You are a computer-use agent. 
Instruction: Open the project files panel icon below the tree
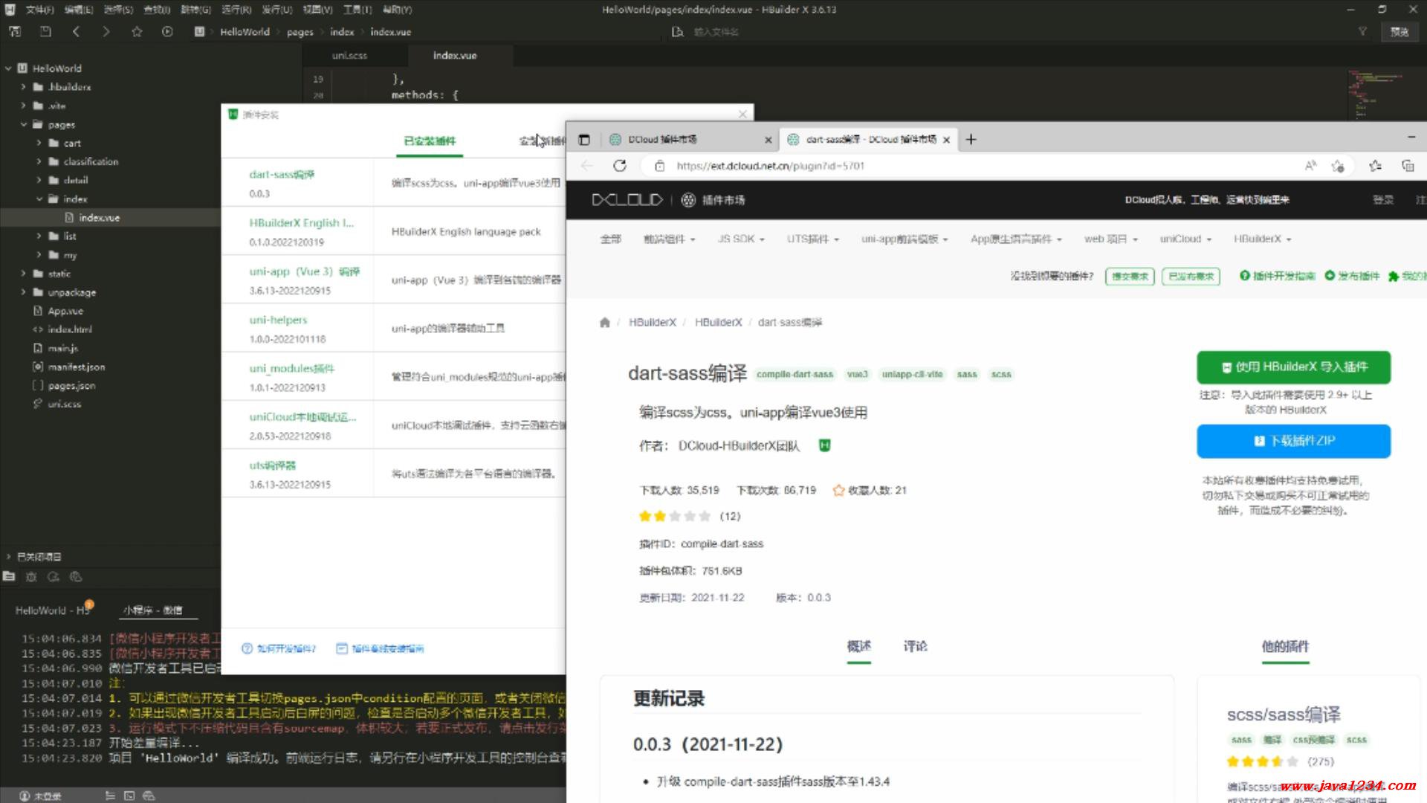pyautogui.click(x=9, y=576)
